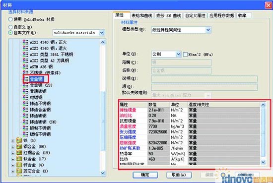Click the material icon beside 合金钢 (SS)
Viewport: 273px width, 183px height.
click(25, 85)
